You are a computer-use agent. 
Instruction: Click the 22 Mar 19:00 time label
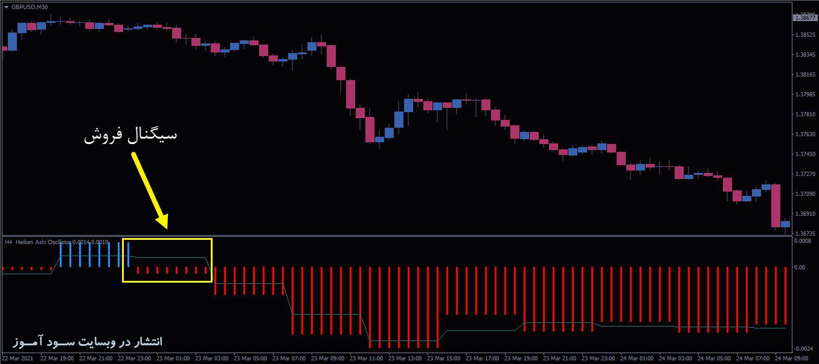pos(59,358)
